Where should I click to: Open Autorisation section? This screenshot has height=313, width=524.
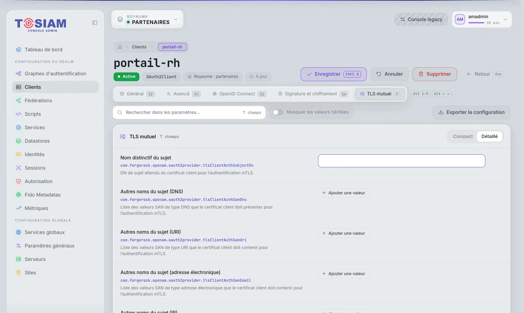pyautogui.click(x=55, y=181)
